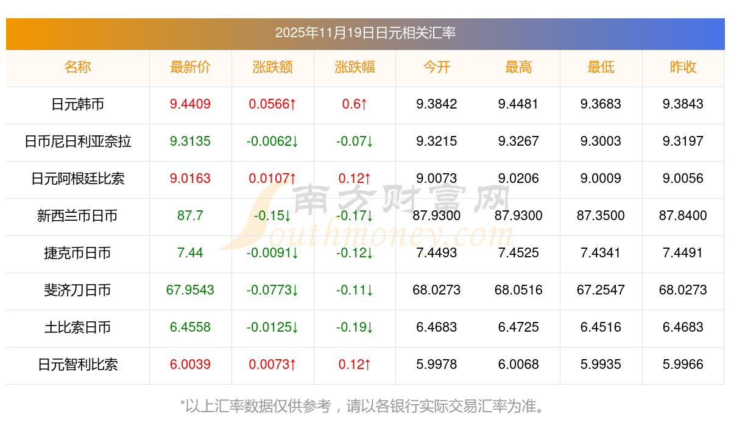Select the 涨跌幅 column header
Viewport: 731px width, 425px height.
pos(355,67)
